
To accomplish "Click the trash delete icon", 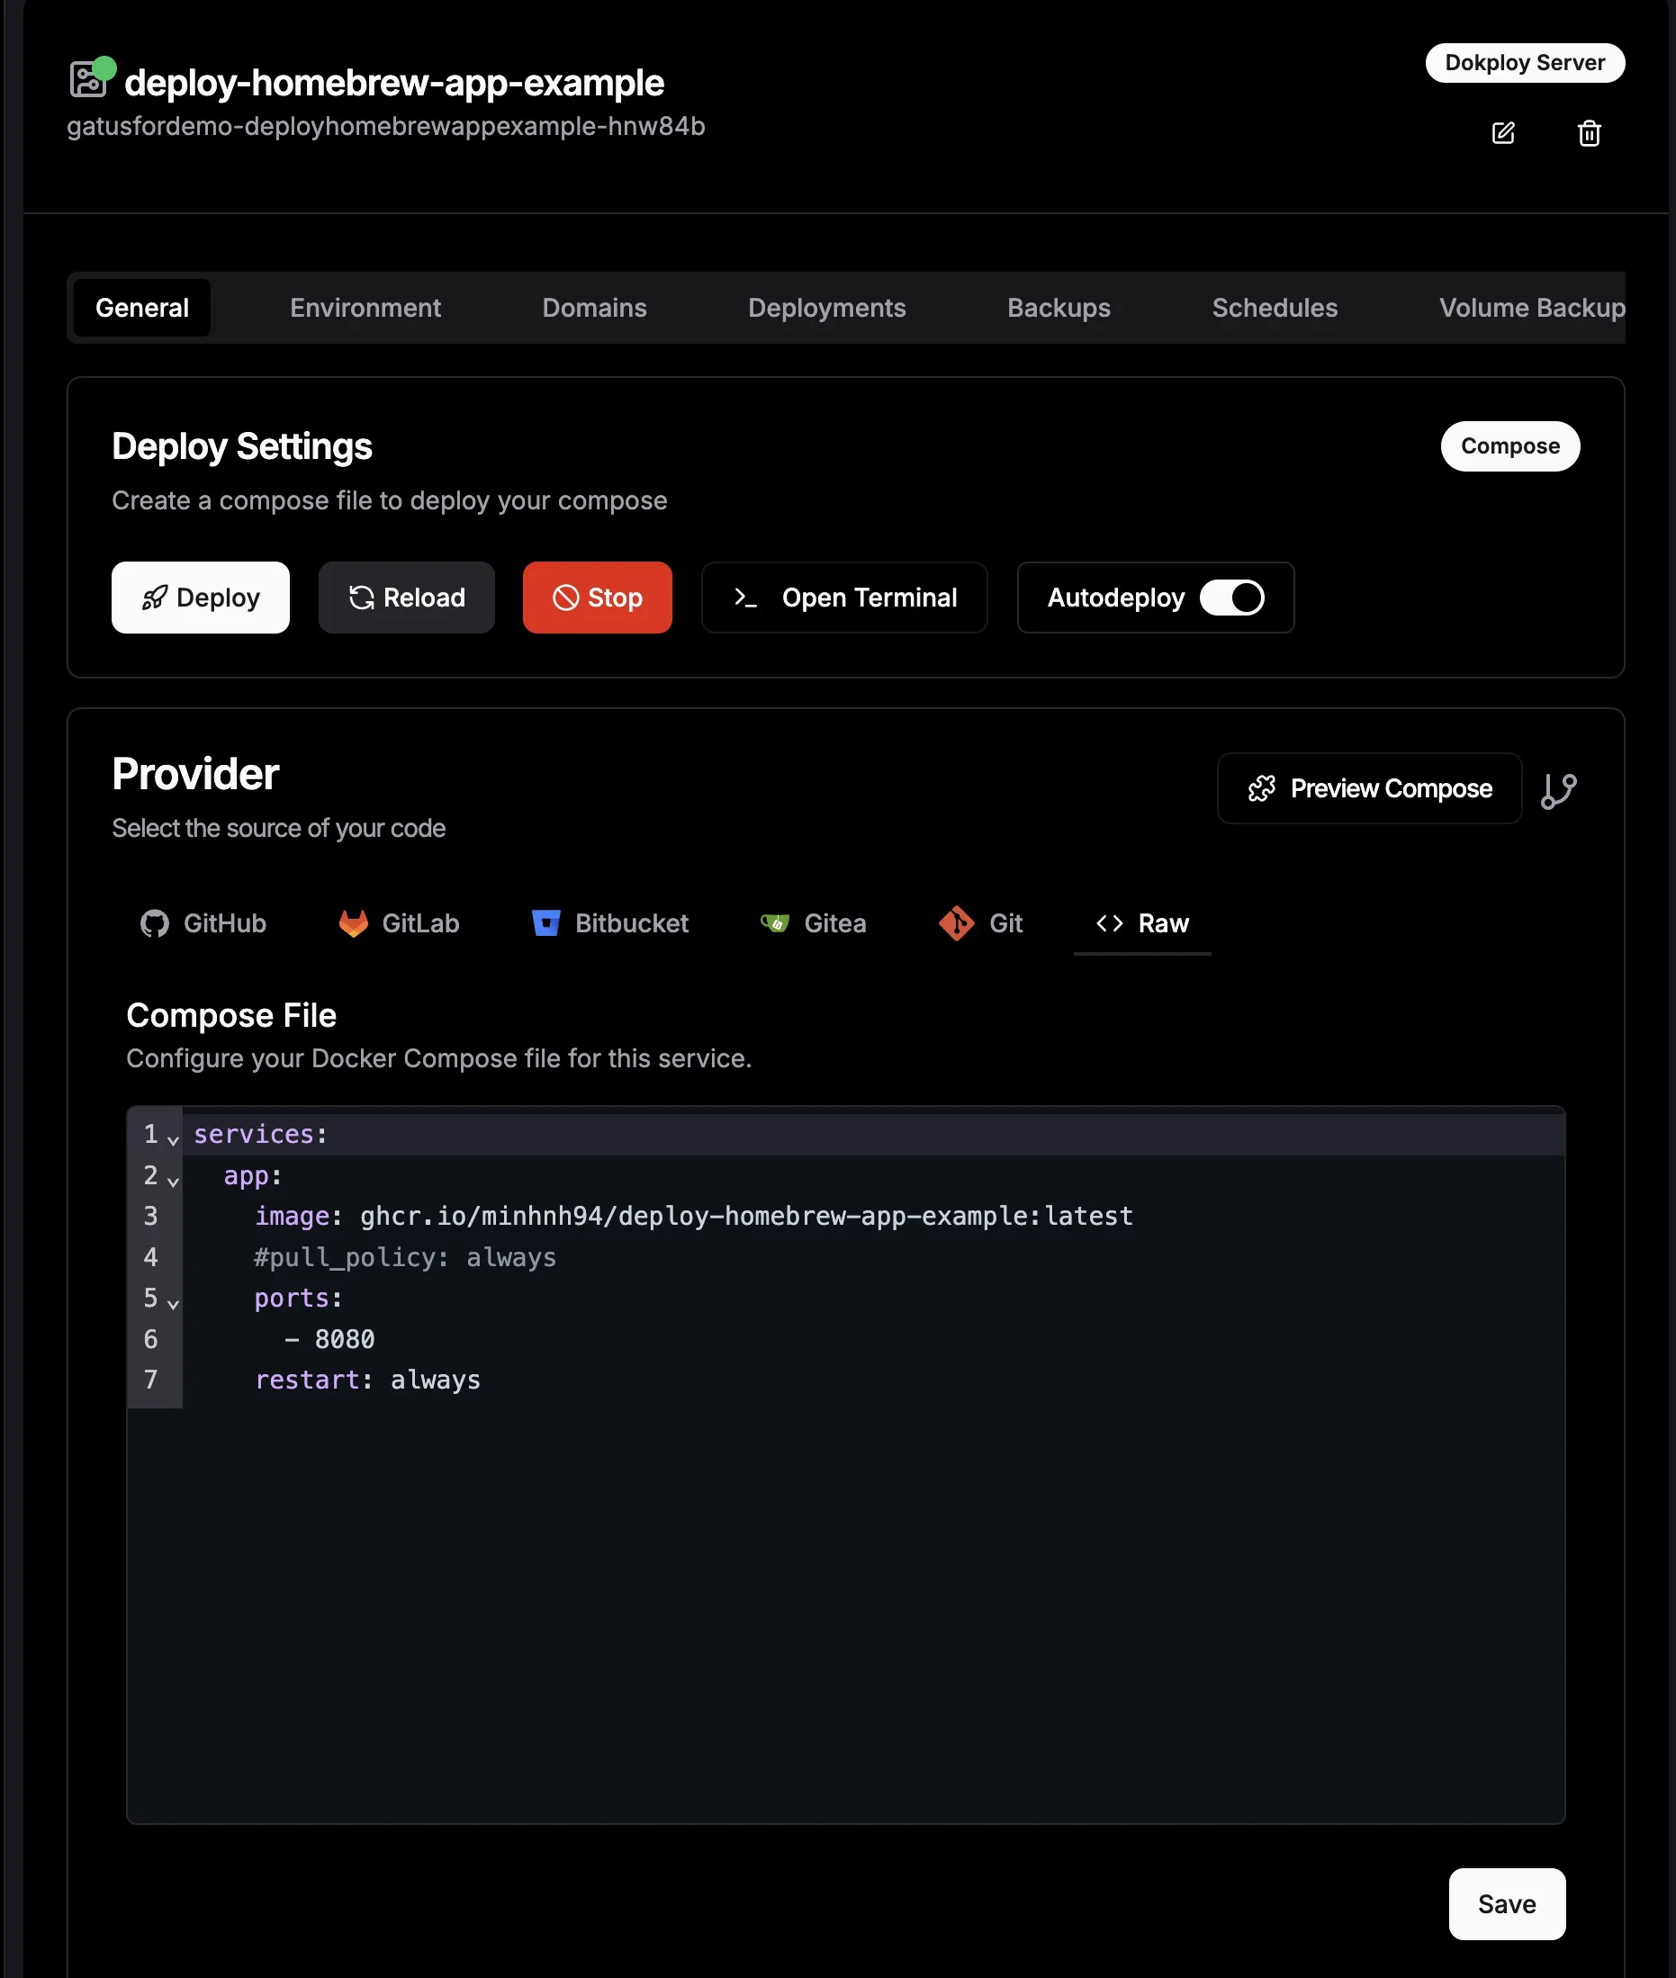I will [x=1589, y=133].
